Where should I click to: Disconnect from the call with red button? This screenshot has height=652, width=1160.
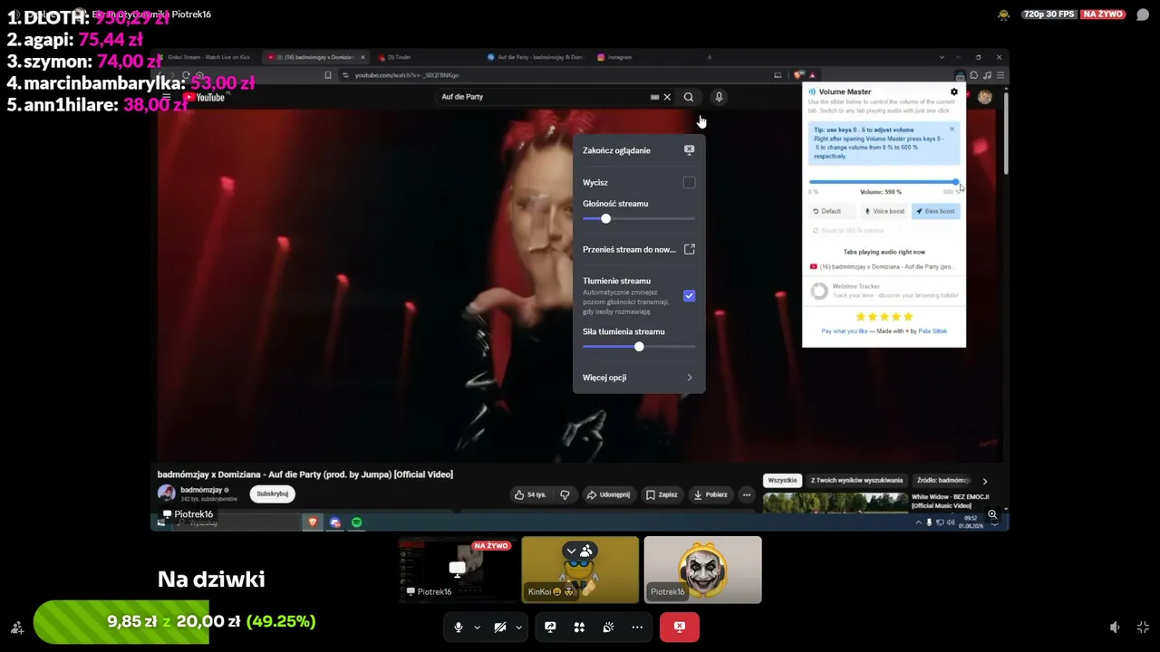tap(680, 627)
